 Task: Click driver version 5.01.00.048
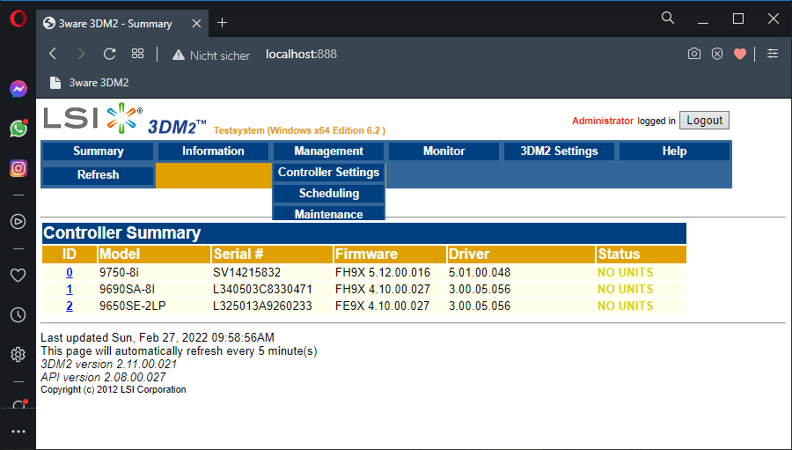point(480,272)
